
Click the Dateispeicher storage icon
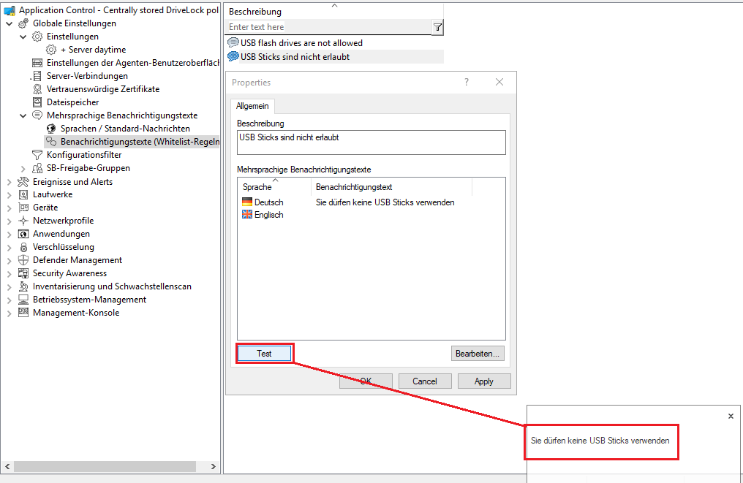tap(37, 102)
